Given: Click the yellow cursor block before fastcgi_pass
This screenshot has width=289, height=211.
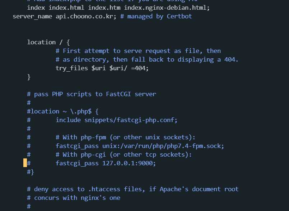Looking at the screenshot, I should click(x=25, y=163).
